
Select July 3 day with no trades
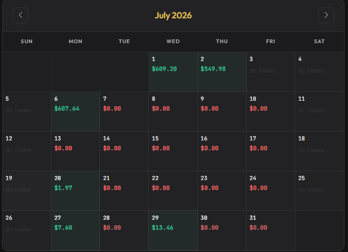click(271, 72)
